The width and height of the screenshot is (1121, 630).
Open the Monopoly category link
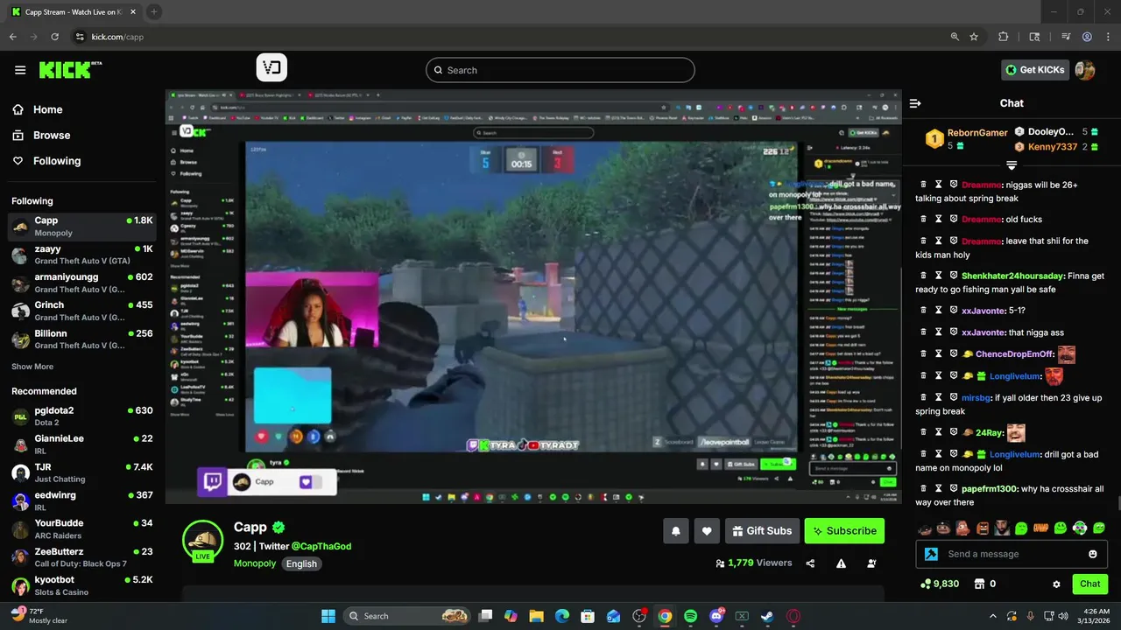tap(255, 563)
